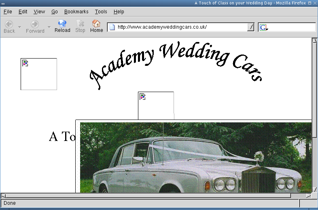Click the page icon in the address bar
The image size is (318, 210).
(x=112, y=27)
